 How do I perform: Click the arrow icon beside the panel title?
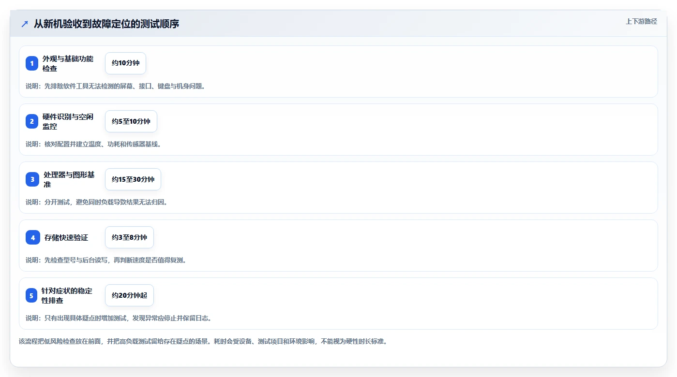(25, 24)
